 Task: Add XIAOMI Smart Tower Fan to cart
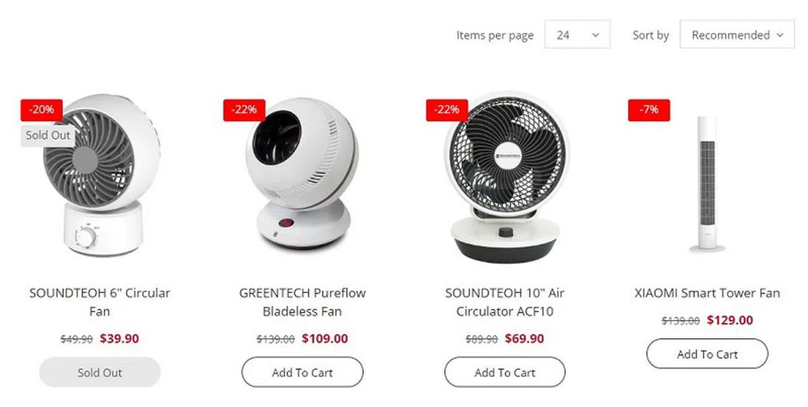click(708, 354)
